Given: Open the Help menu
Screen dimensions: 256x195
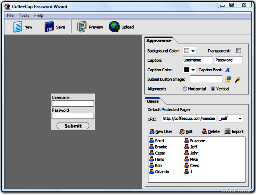Looking at the screenshot, I should pyautogui.click(x=39, y=15).
